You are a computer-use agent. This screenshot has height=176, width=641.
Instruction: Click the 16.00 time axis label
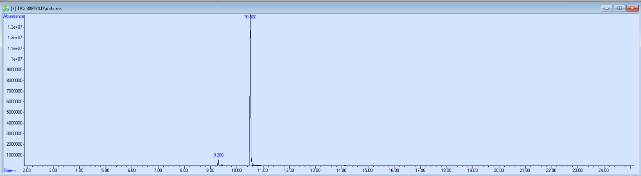coord(394,170)
